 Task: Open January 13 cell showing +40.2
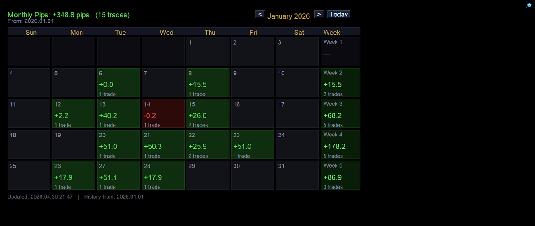click(118, 113)
